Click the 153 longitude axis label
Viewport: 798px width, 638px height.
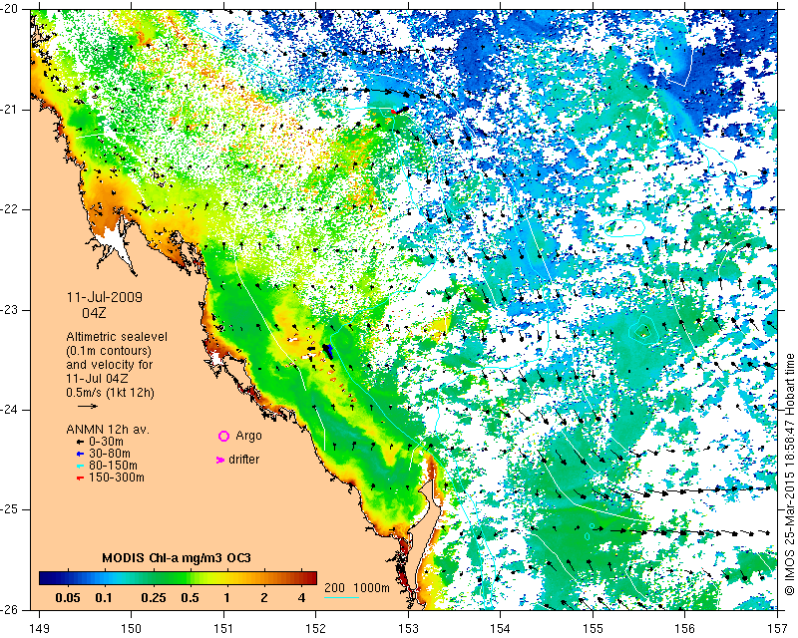408,629
